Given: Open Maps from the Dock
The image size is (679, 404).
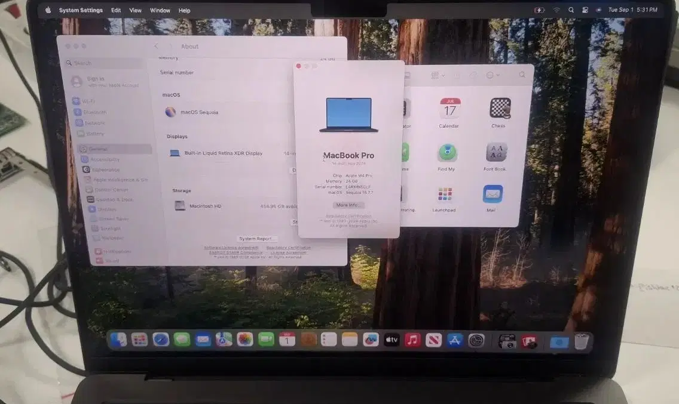Looking at the screenshot, I should point(224,340).
